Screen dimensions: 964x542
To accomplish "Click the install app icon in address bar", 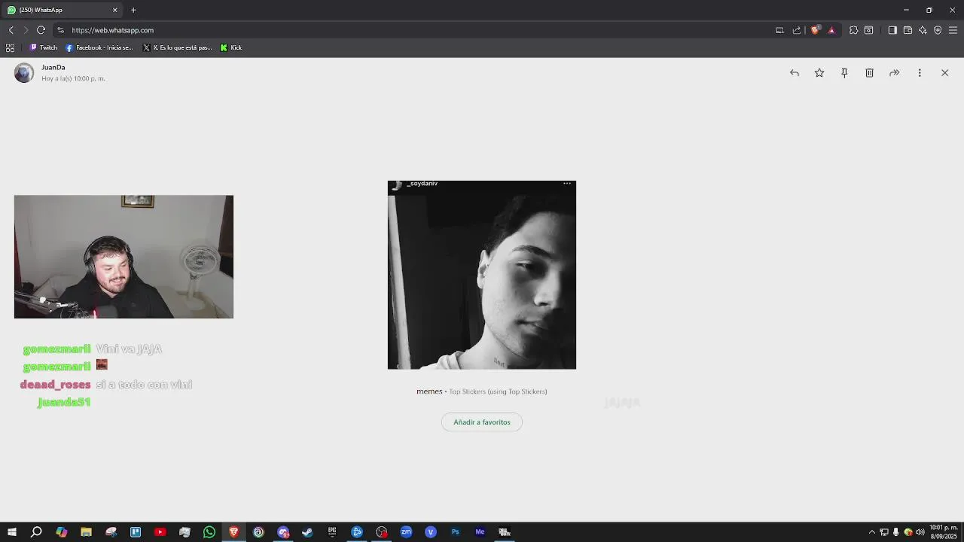I will pos(779,30).
